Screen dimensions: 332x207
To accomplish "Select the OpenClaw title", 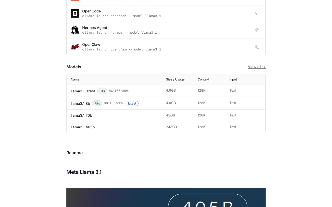I will coord(91,45).
